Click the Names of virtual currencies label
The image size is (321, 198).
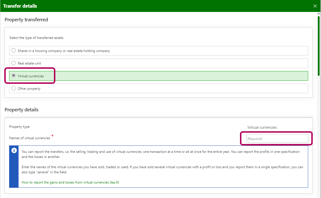(30, 138)
